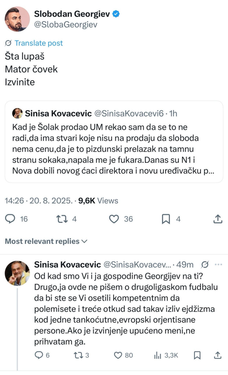
Task: Share the main post via share icon
Action: tap(218, 219)
